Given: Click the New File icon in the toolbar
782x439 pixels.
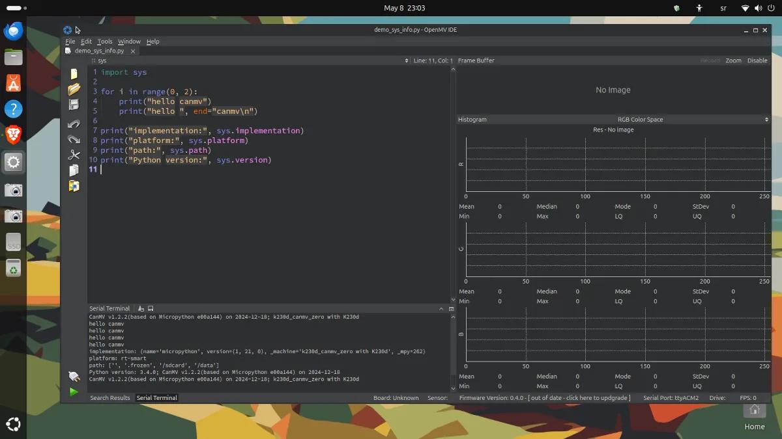Looking at the screenshot, I should [x=74, y=73].
